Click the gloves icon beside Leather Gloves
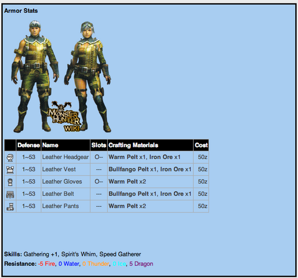Screen dimensions: 298x278 pos(10,182)
